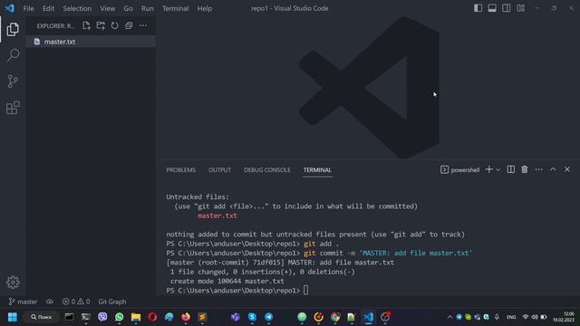Switch to the Problems tab
Screen dimensions: 580x326
tap(181, 170)
